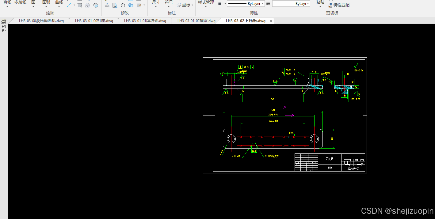Switch to LH3-03-01-00机座.dwg tab
435x219 pixels.
coord(94,21)
